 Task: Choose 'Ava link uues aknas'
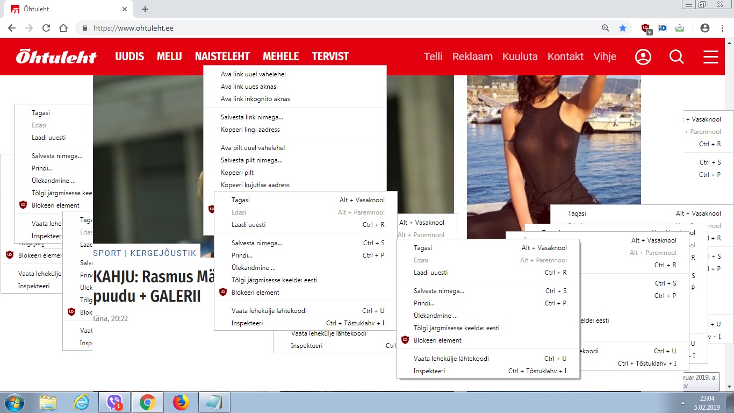pyautogui.click(x=295, y=87)
